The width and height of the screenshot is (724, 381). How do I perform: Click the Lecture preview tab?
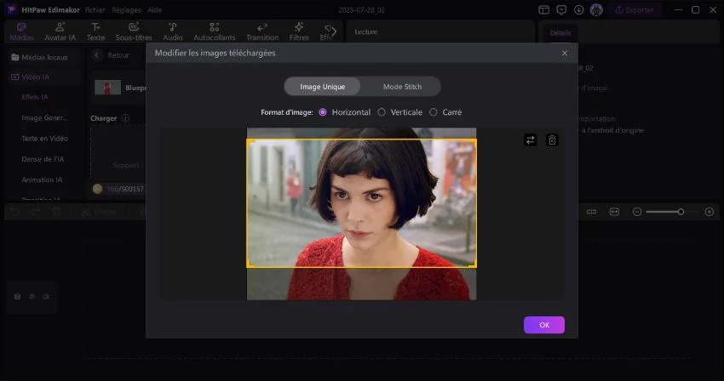click(365, 31)
